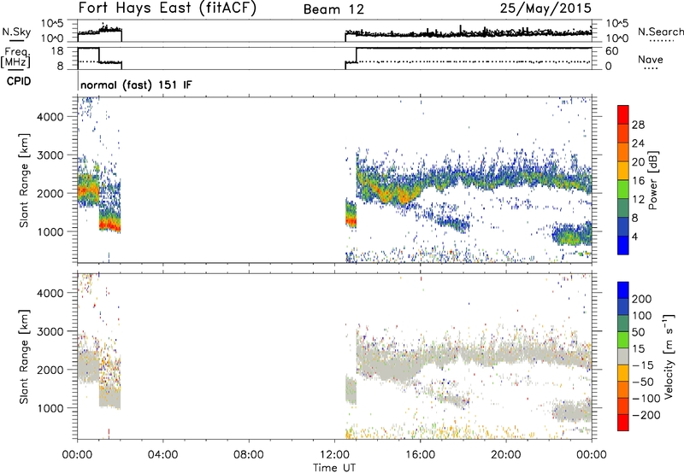Click the '20:00' time axis tick
Image resolution: width=684 pixels, height=473 pixels.
tap(506, 455)
